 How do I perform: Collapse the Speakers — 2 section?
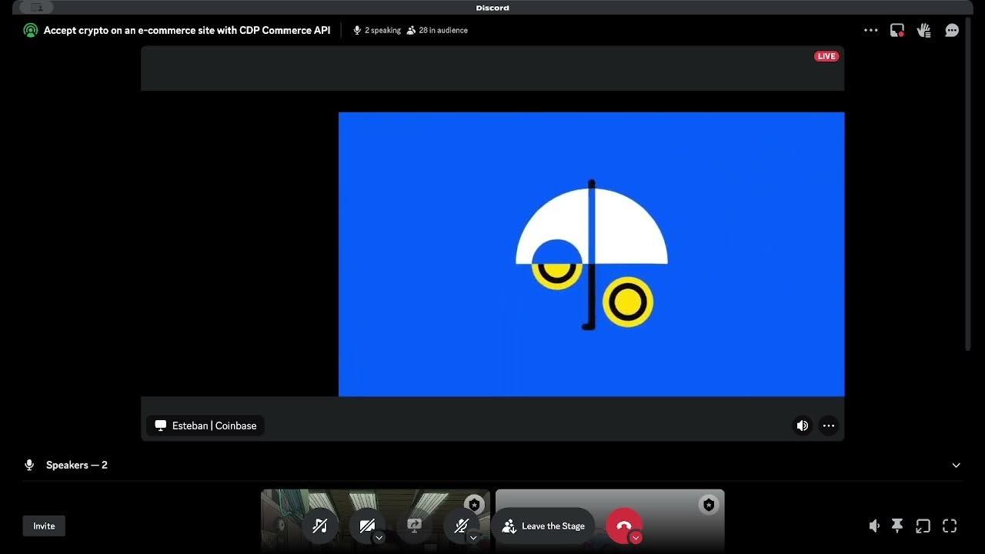click(956, 465)
